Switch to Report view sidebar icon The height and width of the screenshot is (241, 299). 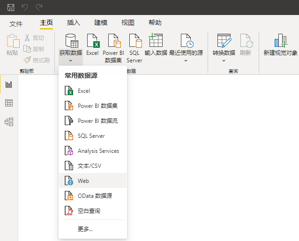9,84
